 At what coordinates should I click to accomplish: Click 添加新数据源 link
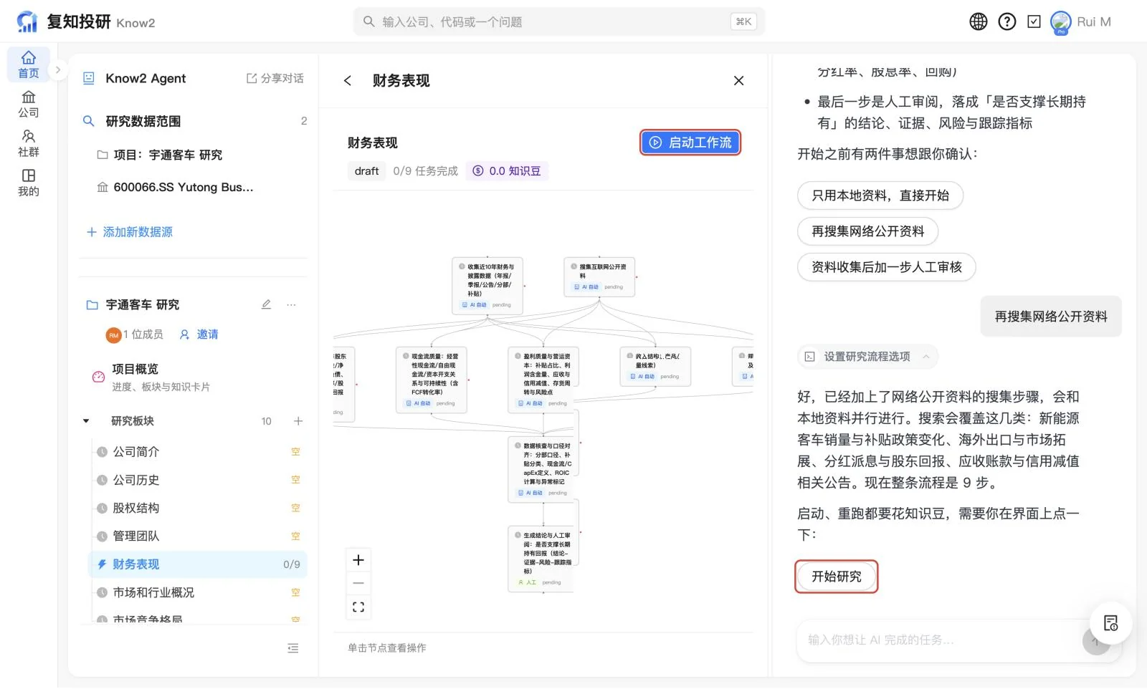click(130, 232)
